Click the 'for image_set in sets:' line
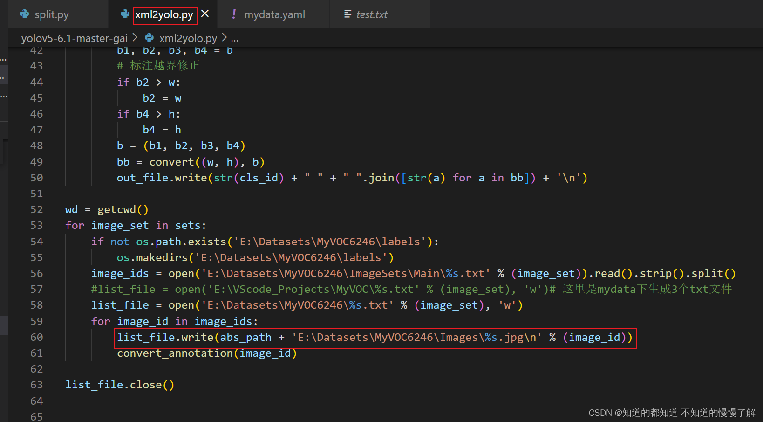This screenshot has height=422, width=763. point(136,226)
